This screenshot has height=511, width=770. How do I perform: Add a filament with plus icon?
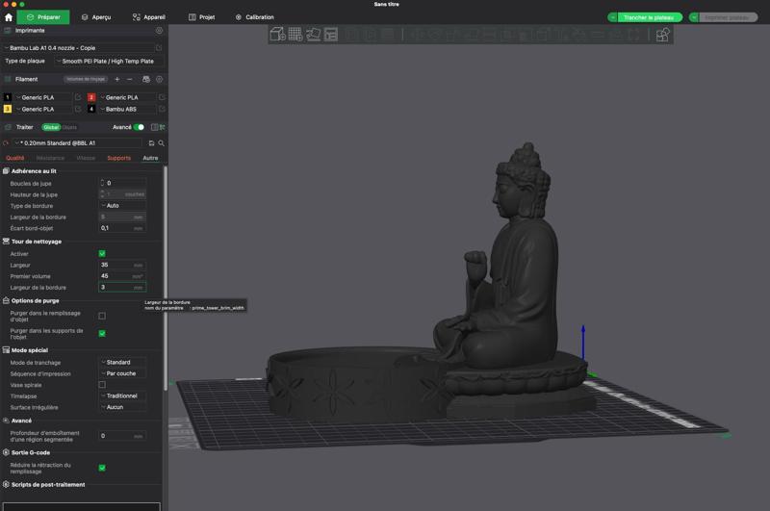tap(116, 79)
